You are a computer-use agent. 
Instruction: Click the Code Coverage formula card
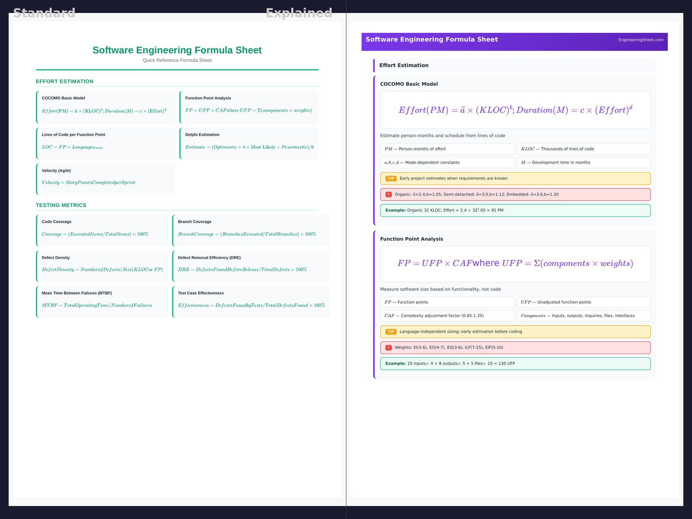(x=102, y=231)
